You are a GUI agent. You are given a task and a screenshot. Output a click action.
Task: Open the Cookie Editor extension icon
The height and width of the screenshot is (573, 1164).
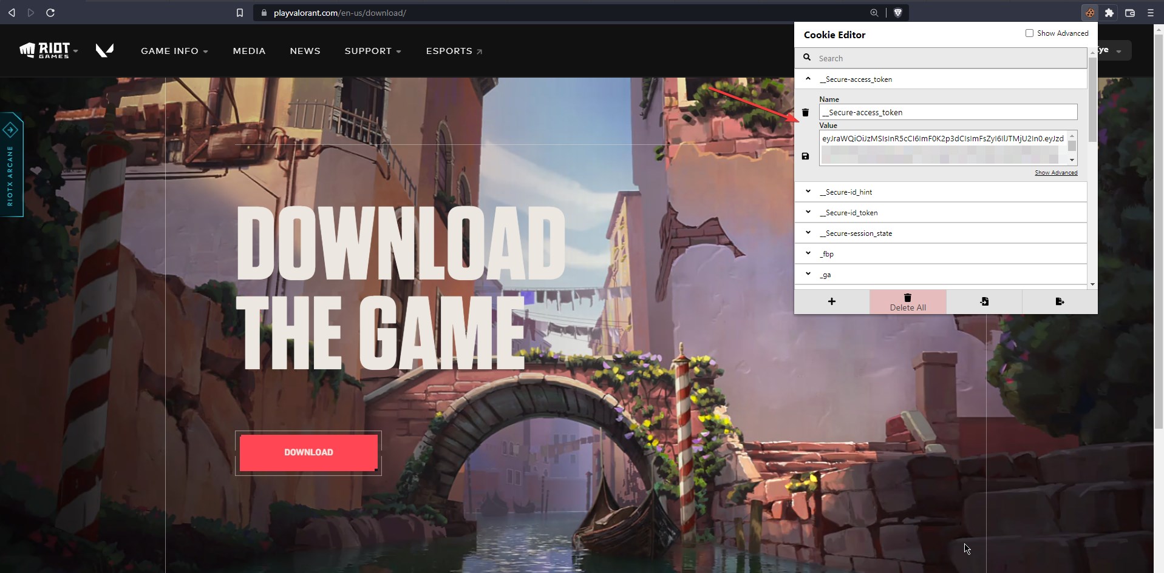[x=1090, y=13]
